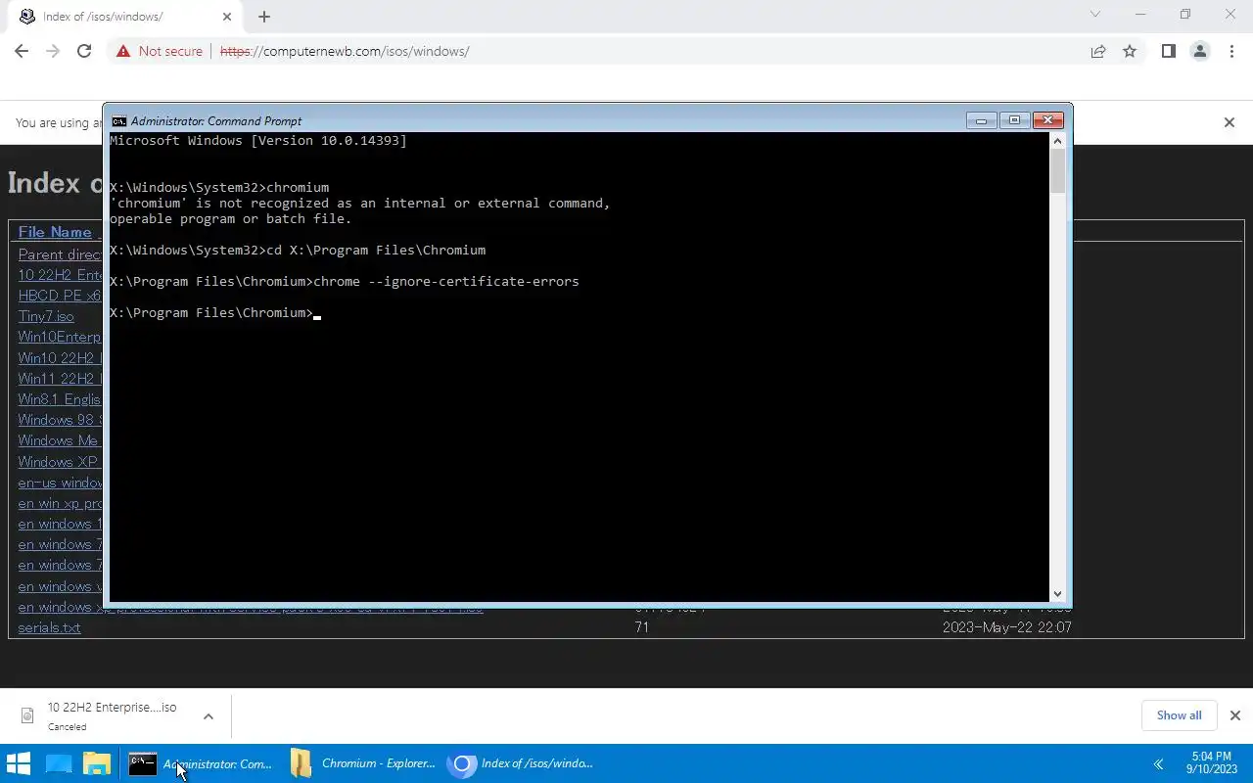Click the Command Prompt scroll-up arrow
The image size is (1253, 783).
click(x=1057, y=141)
